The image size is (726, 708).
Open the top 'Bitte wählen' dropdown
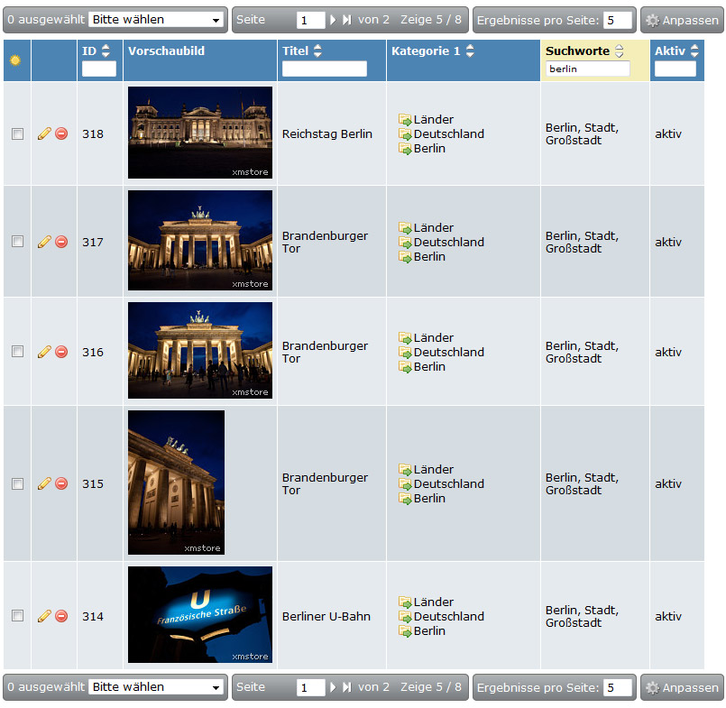coord(156,20)
